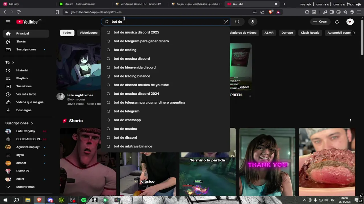Bookmark this page icon

[x=57, y=12]
